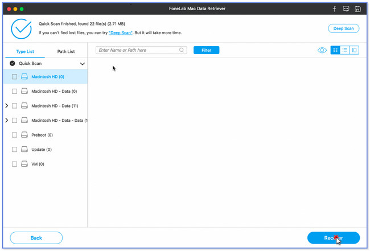Toggle the preview eye icon

click(x=322, y=50)
